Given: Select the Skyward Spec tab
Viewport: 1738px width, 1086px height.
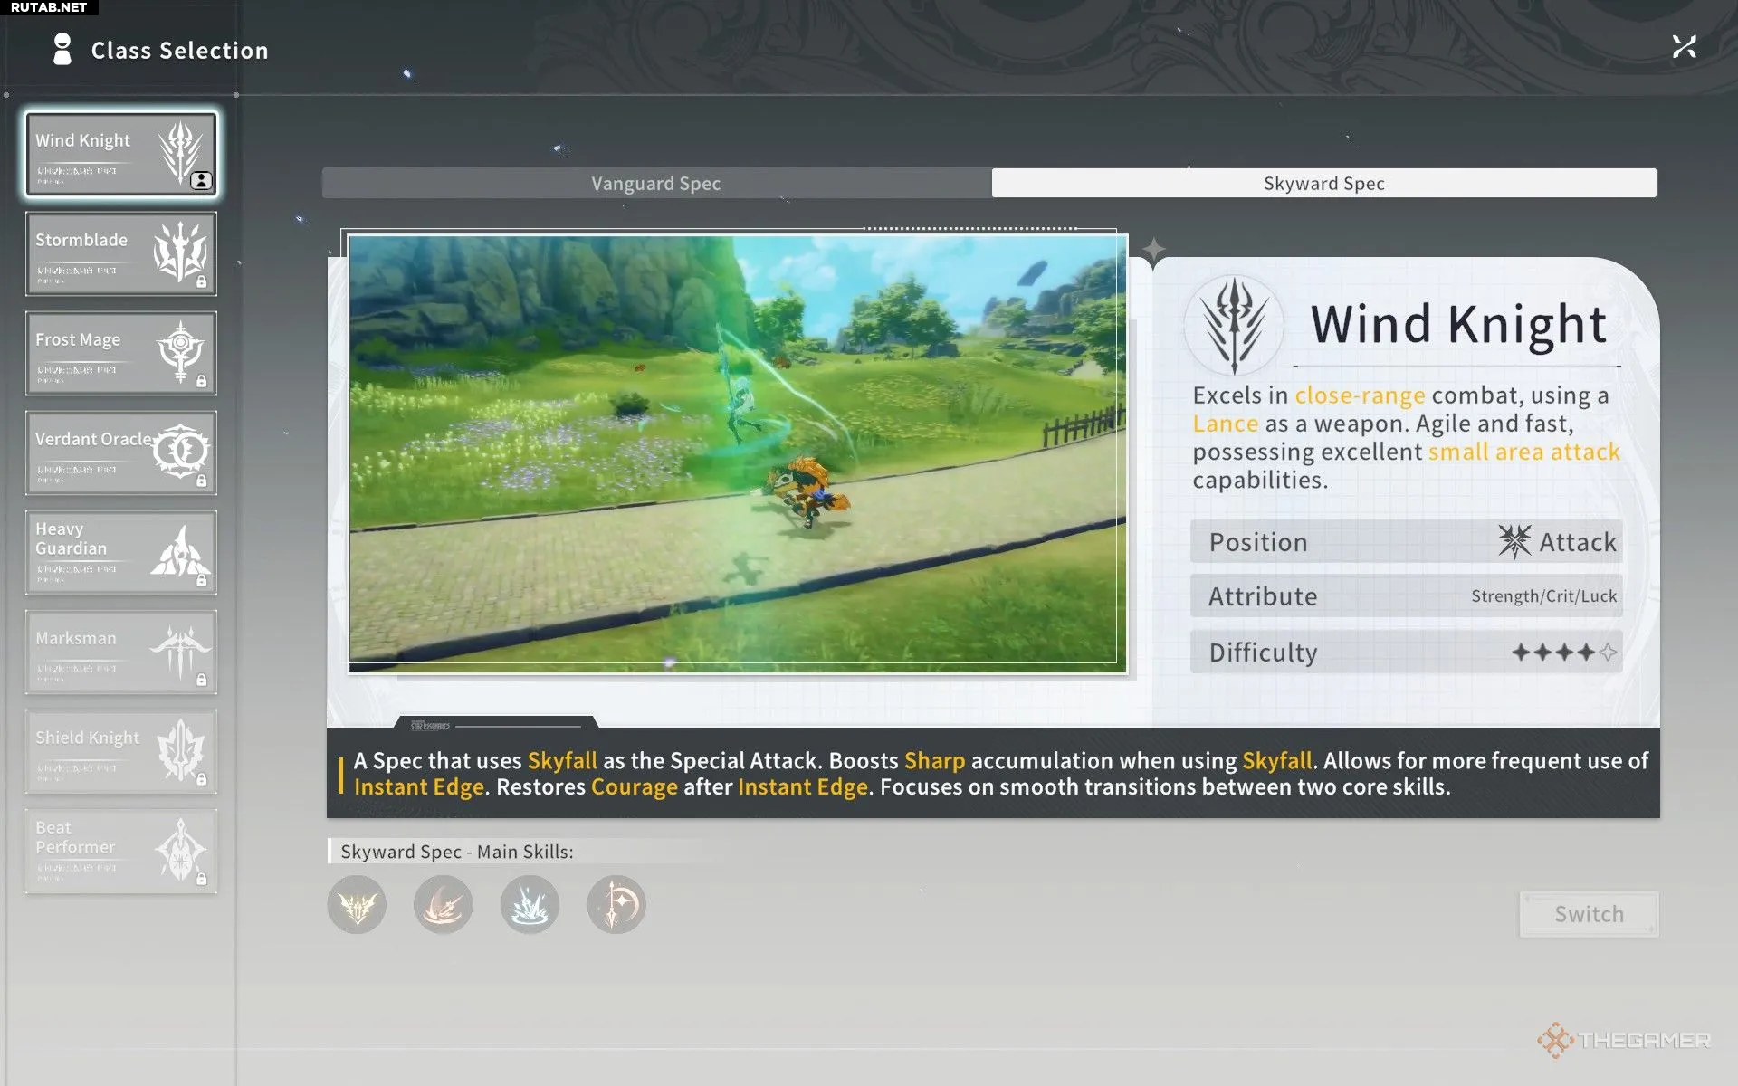Looking at the screenshot, I should point(1323,183).
